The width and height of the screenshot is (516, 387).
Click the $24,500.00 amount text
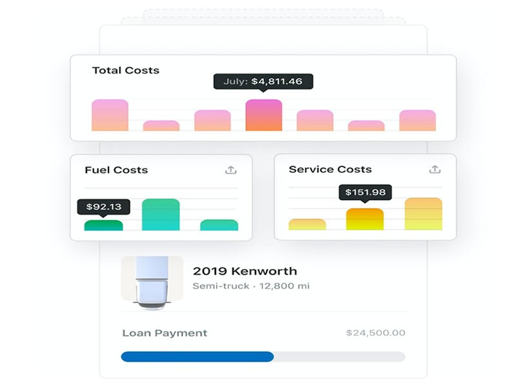pyautogui.click(x=375, y=333)
